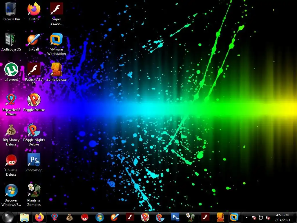This screenshot has width=297, height=223.
Task: Open the muted volume tray icon
Action: [x=268, y=217]
